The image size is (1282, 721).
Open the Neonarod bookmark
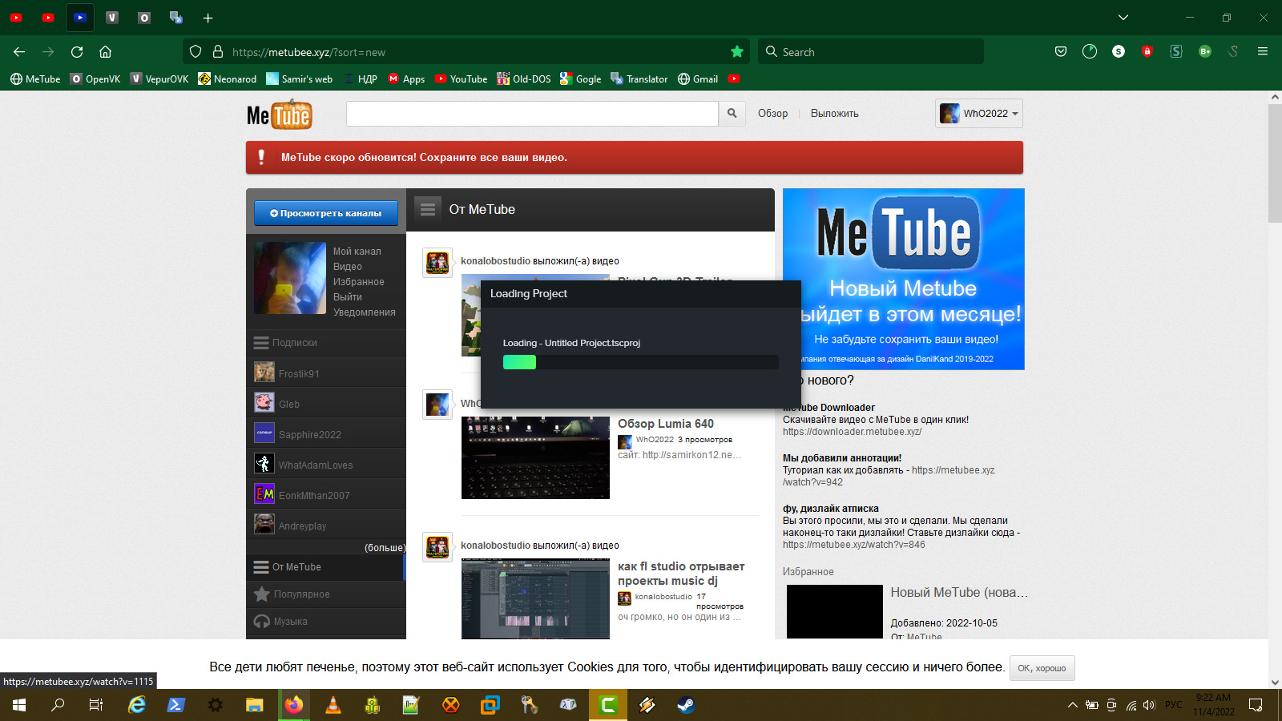(228, 79)
